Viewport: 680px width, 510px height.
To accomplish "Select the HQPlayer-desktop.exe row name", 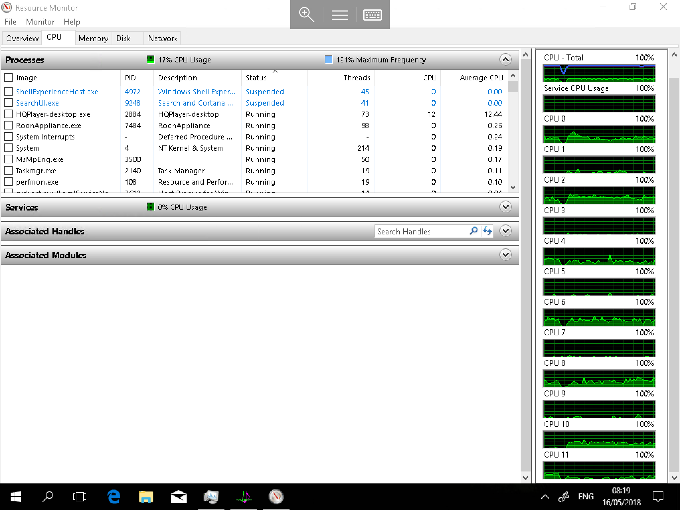I will tap(53, 114).
